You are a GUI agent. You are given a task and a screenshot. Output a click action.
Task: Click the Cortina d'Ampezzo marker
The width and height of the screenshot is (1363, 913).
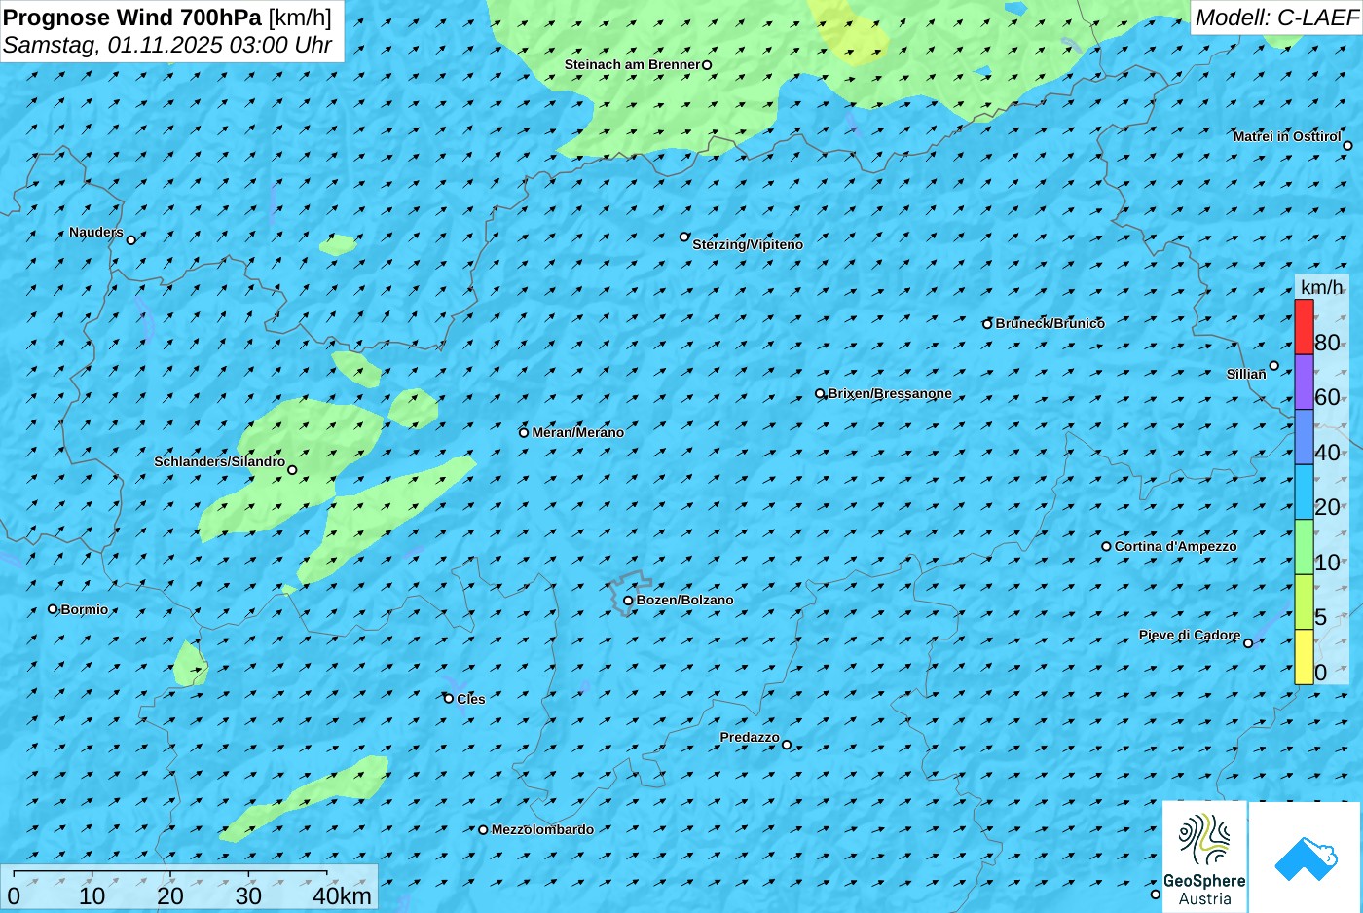[1106, 547]
